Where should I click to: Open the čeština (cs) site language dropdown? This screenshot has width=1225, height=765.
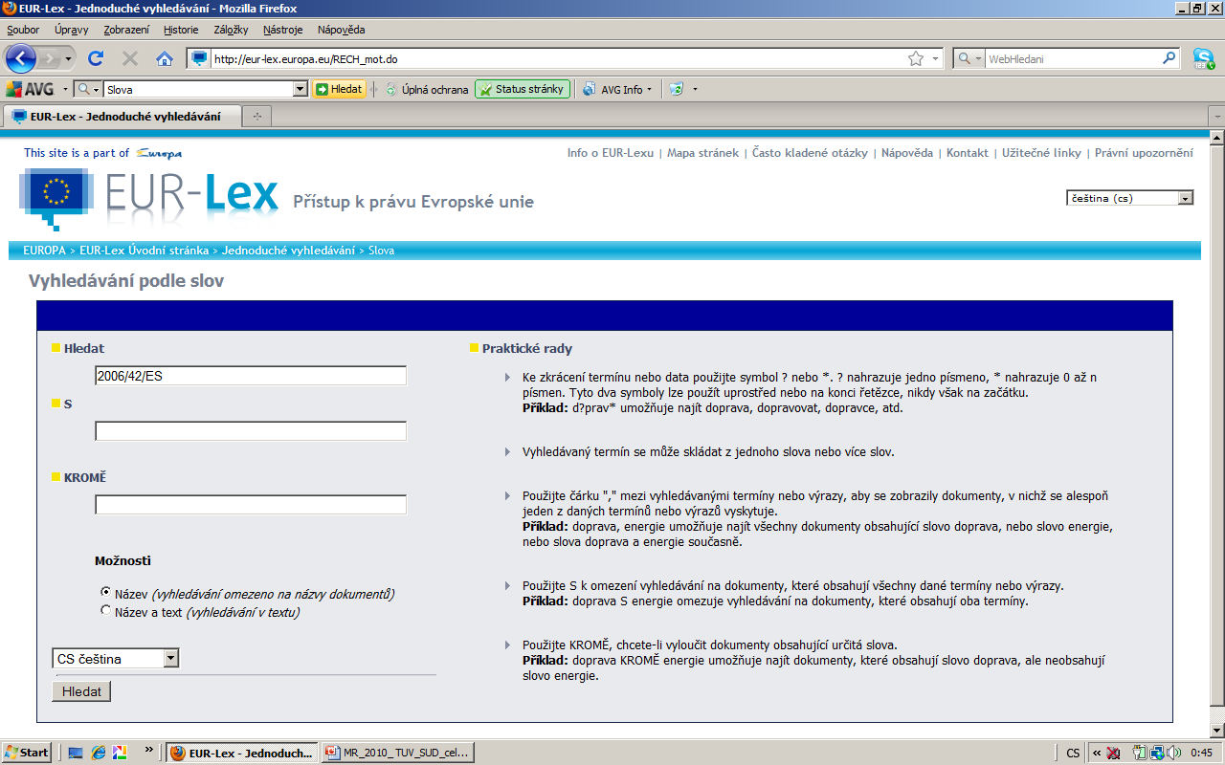[x=1130, y=198]
